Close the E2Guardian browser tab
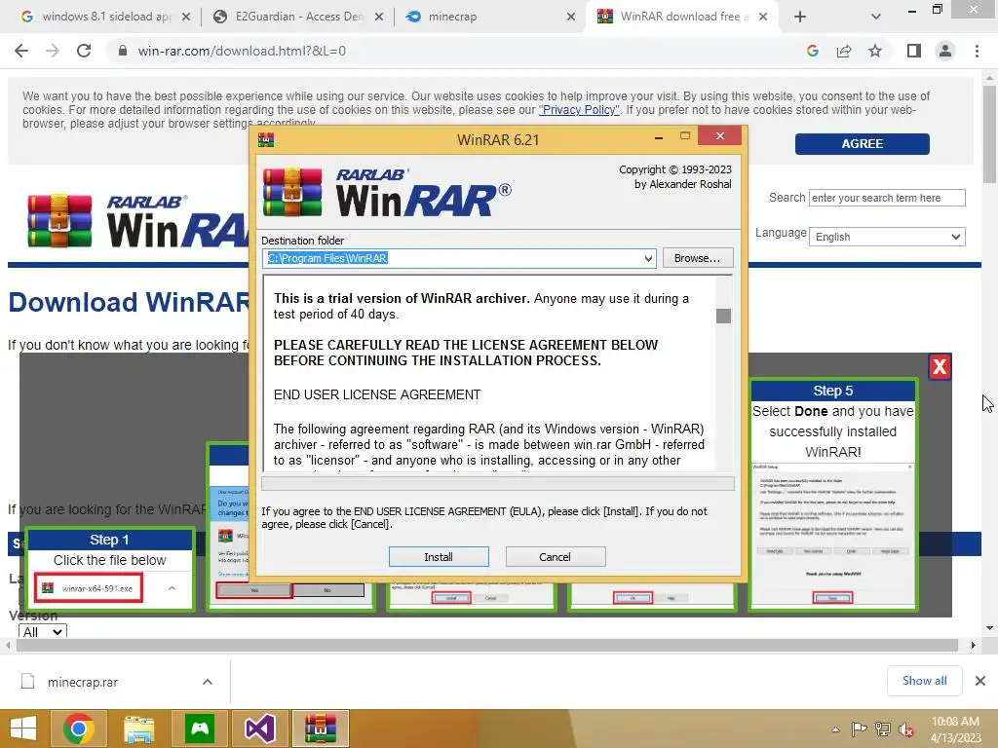 click(379, 18)
